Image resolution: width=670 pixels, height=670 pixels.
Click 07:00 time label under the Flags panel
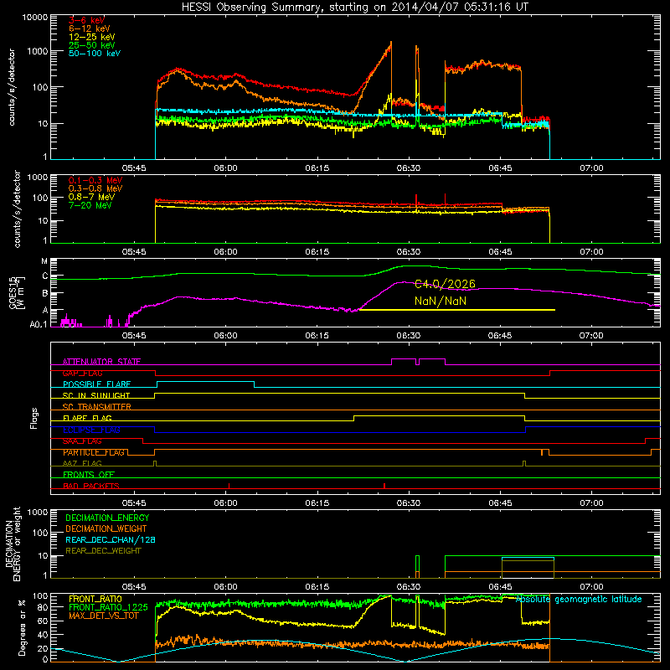(591, 503)
